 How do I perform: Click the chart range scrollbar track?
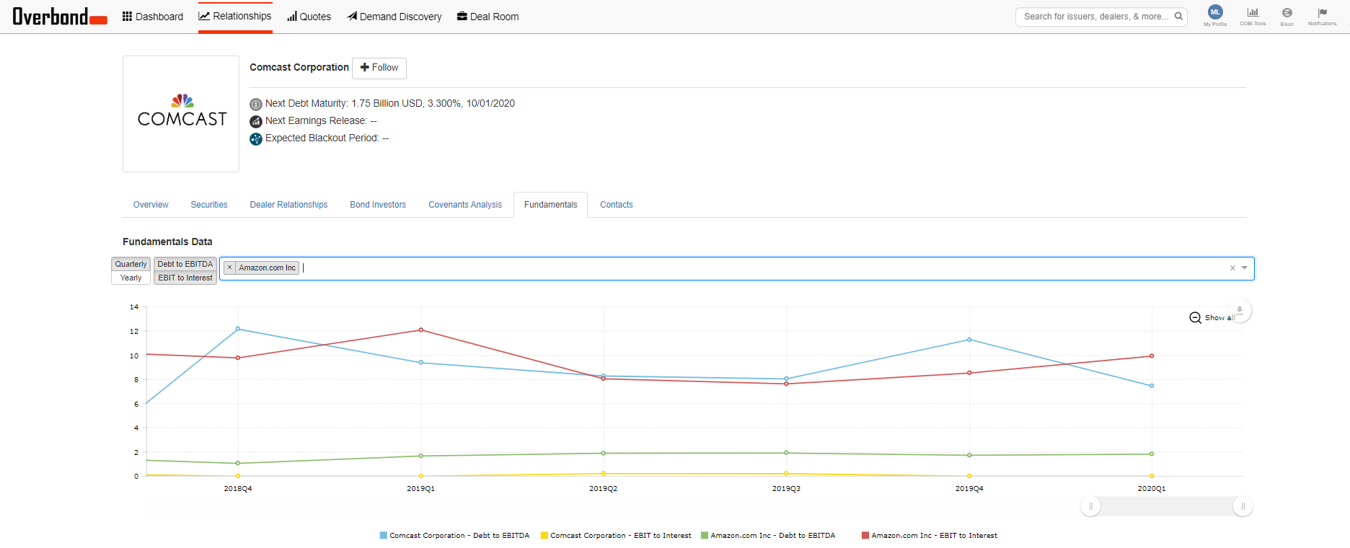point(1167,506)
